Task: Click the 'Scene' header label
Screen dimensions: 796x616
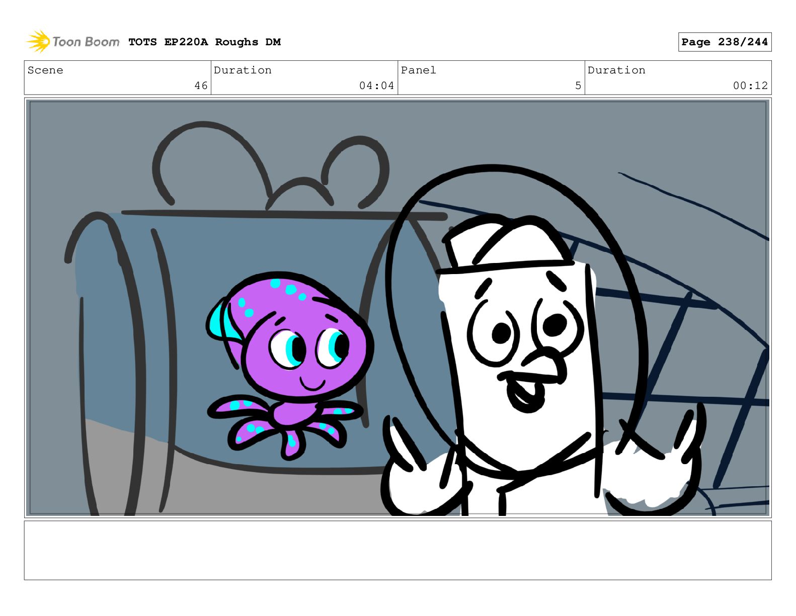Action: pos(45,70)
